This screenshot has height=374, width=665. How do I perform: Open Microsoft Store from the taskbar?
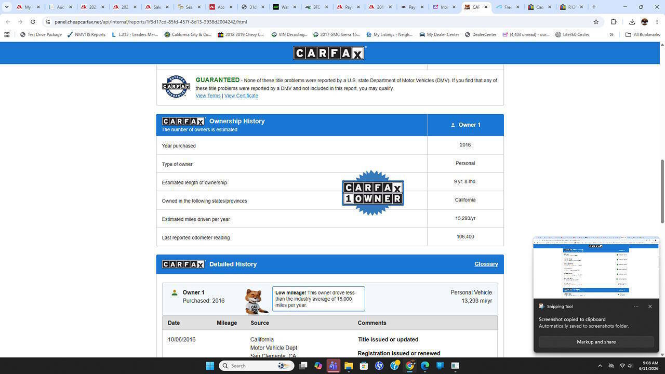364,366
